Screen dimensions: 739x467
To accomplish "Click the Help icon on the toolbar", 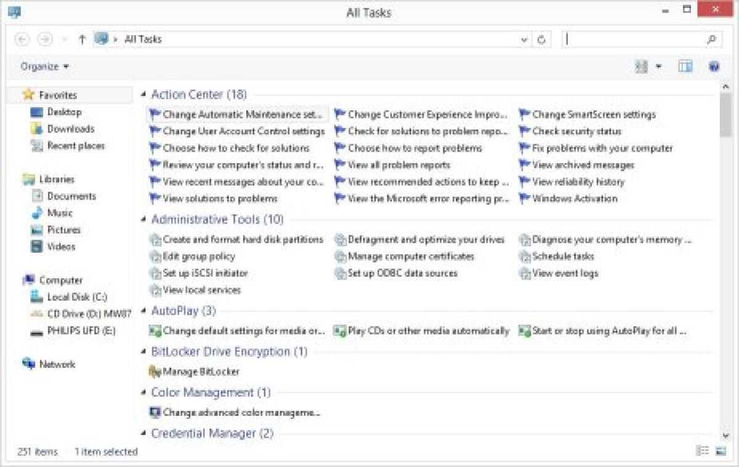I will pos(714,66).
